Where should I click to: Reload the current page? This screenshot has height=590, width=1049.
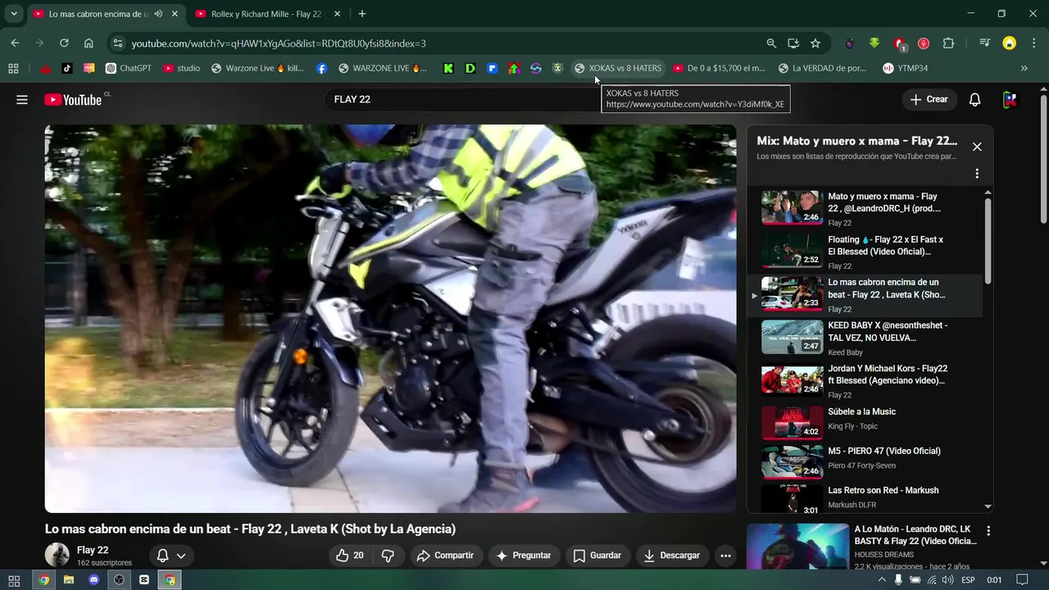coord(64,43)
